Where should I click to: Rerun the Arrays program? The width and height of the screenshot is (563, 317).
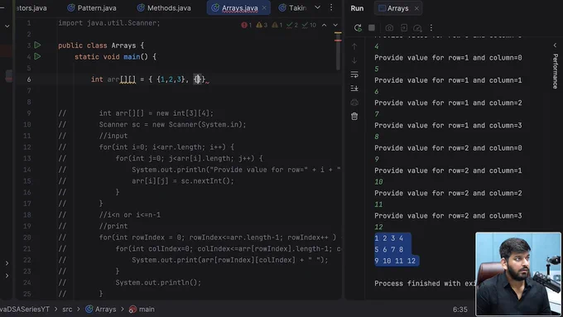[x=358, y=27]
